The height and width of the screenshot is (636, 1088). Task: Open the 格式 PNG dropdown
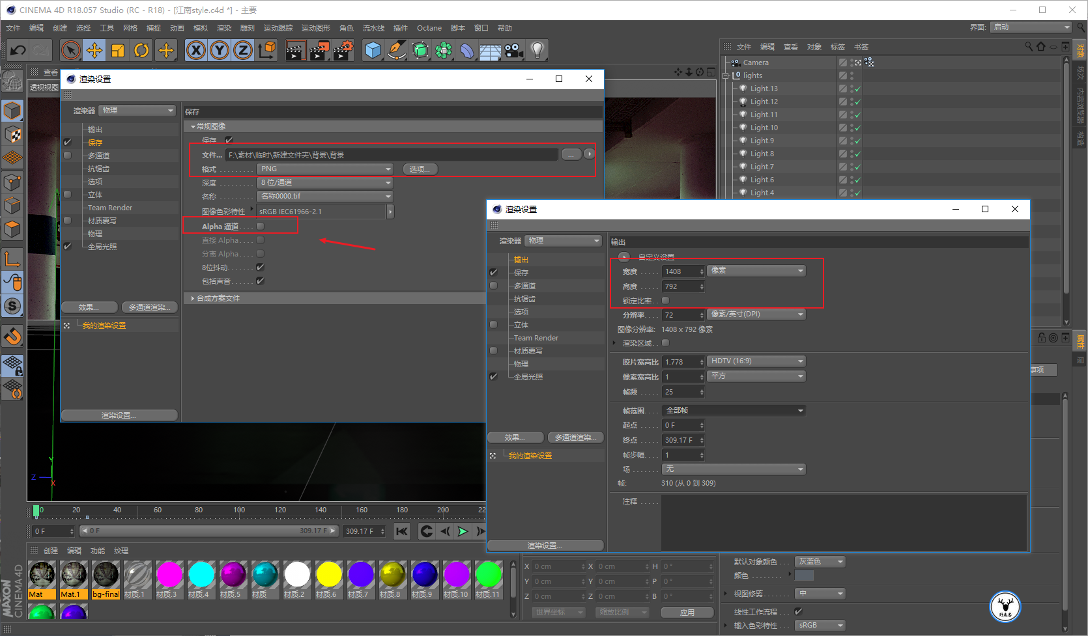click(326, 169)
